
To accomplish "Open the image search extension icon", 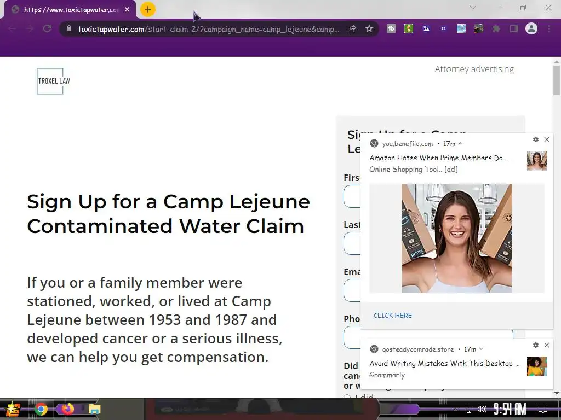I will pos(426,28).
